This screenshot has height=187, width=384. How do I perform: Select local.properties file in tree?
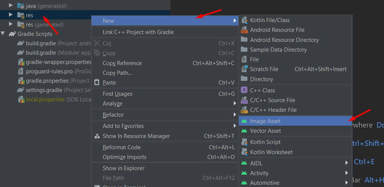click(45, 99)
